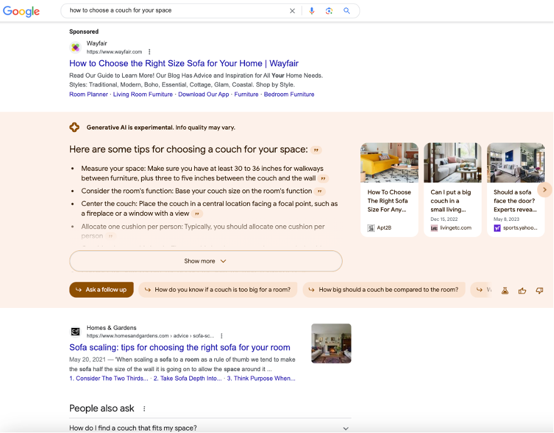Click the Generative AI sparkle icon
Viewport: 554px width, 433px height.
75,128
